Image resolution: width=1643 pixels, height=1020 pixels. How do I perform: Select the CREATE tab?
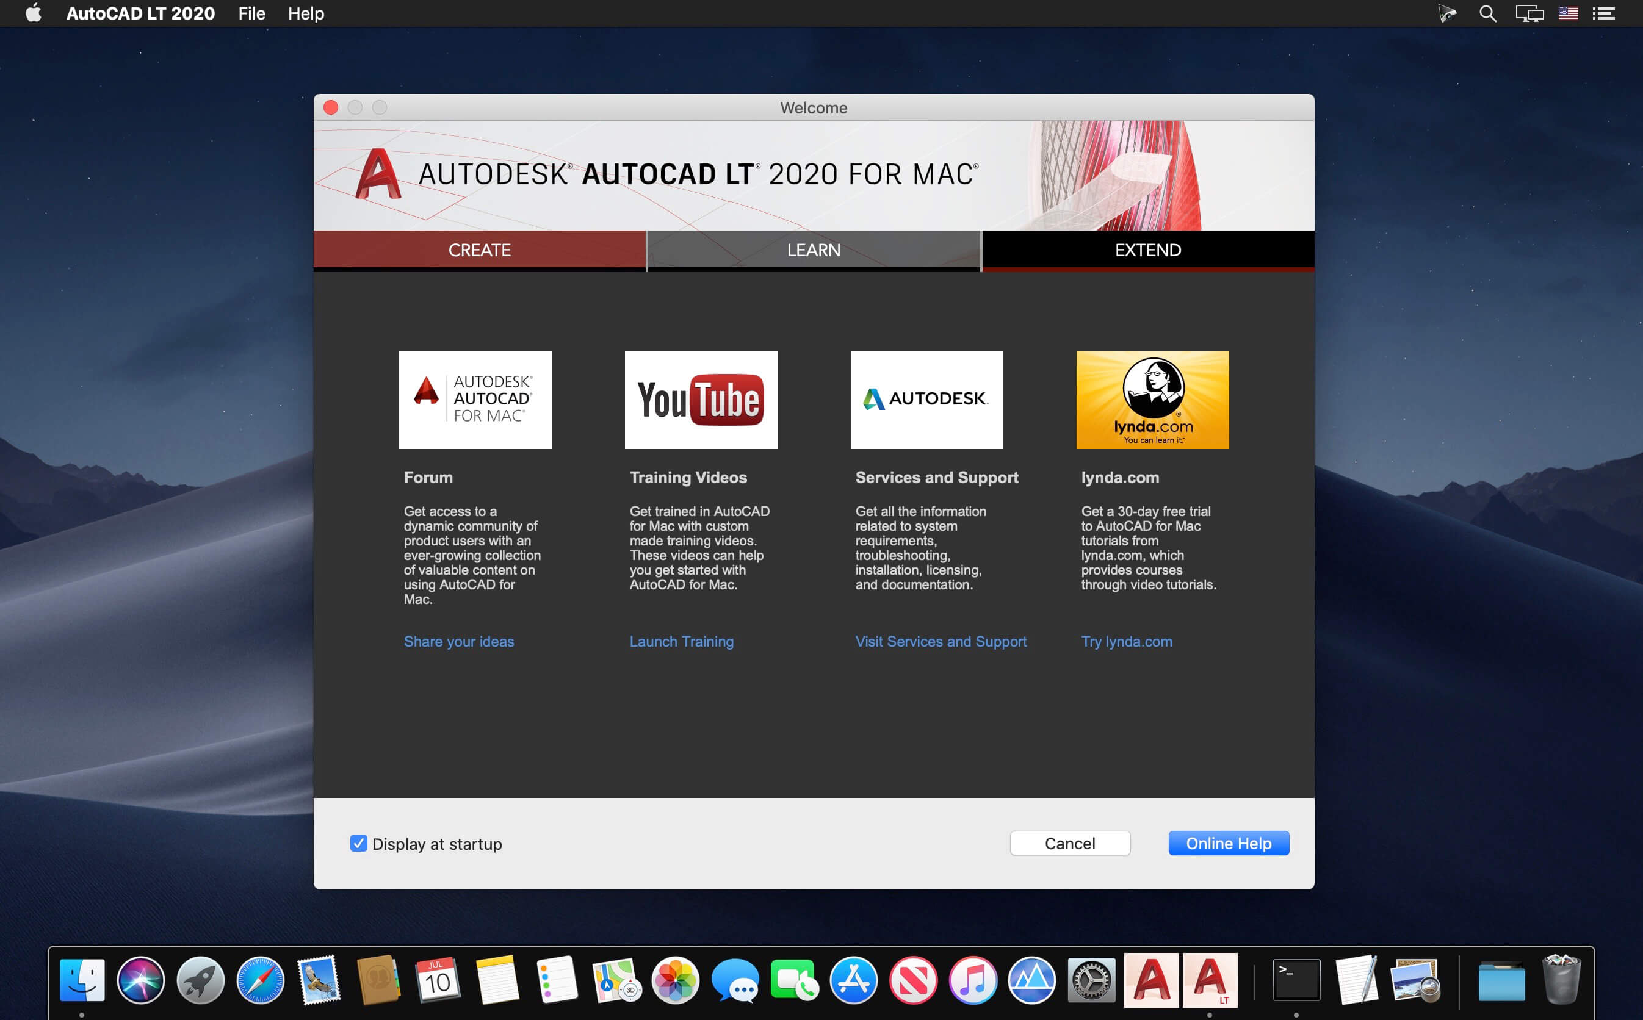478,250
